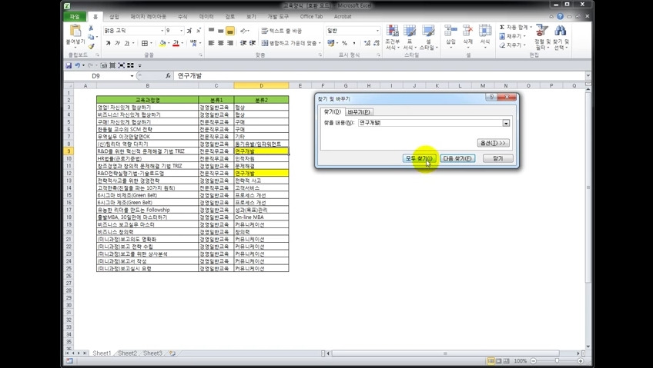This screenshot has width=653, height=368.
Task: Click the Find Next (다음 찾기) button
Action: [457, 158]
